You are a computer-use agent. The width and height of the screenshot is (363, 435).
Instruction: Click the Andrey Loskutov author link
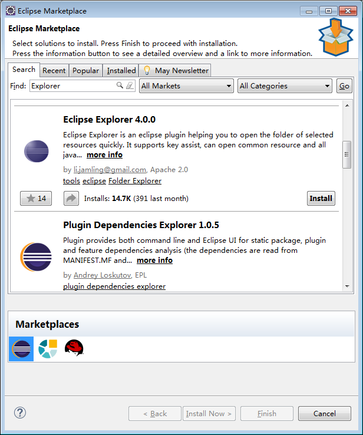pyautogui.click(x=102, y=275)
